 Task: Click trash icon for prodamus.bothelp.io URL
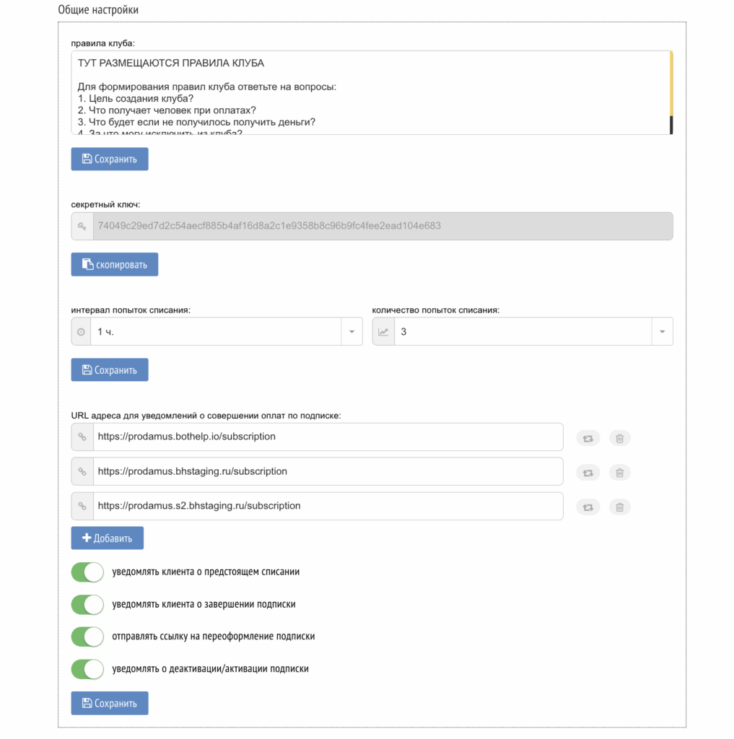click(619, 437)
